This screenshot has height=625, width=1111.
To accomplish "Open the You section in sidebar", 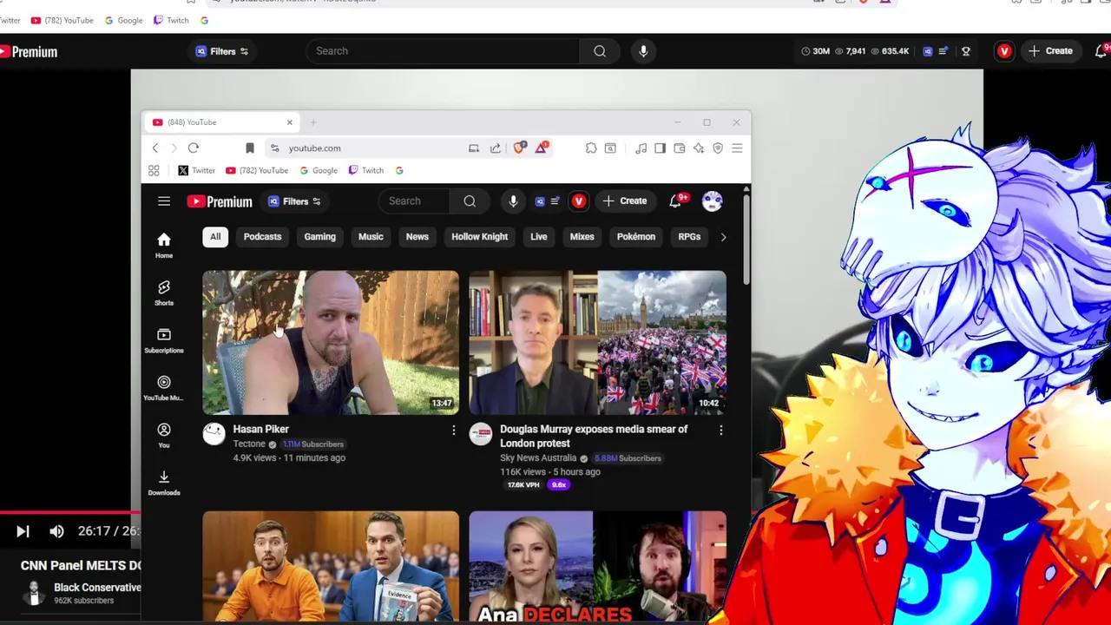I will pos(164,436).
